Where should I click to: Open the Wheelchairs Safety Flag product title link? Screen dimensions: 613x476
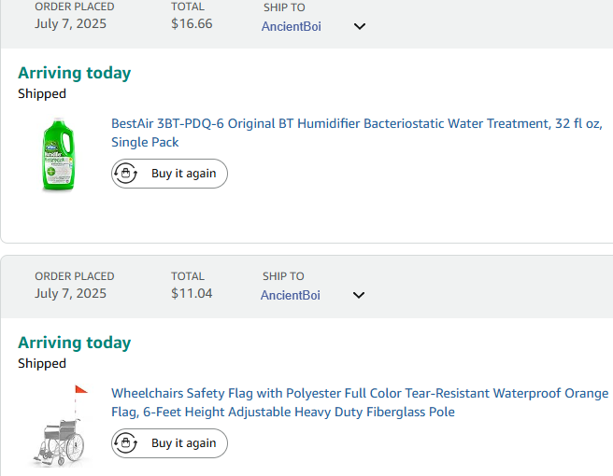(360, 402)
